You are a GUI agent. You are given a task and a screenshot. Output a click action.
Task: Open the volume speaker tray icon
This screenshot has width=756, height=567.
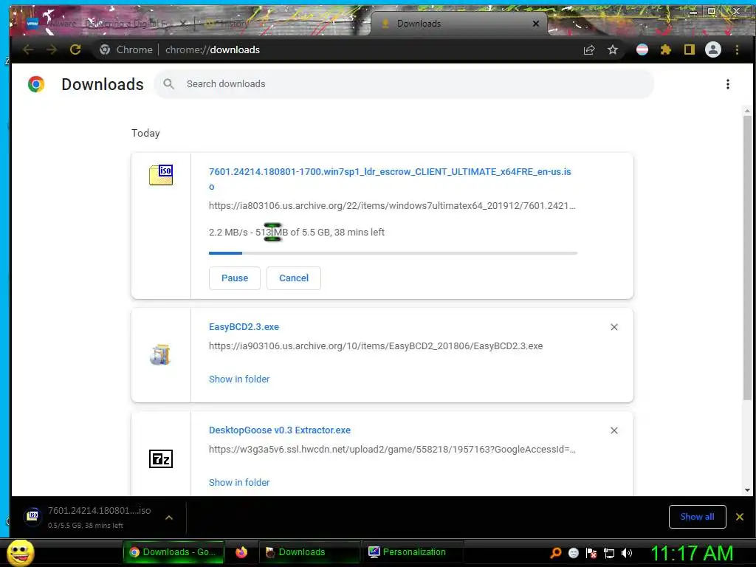tap(627, 553)
